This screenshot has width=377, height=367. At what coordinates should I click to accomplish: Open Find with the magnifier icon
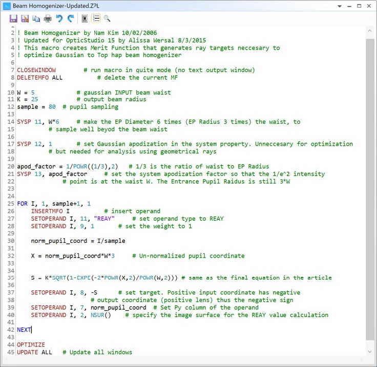point(107,19)
